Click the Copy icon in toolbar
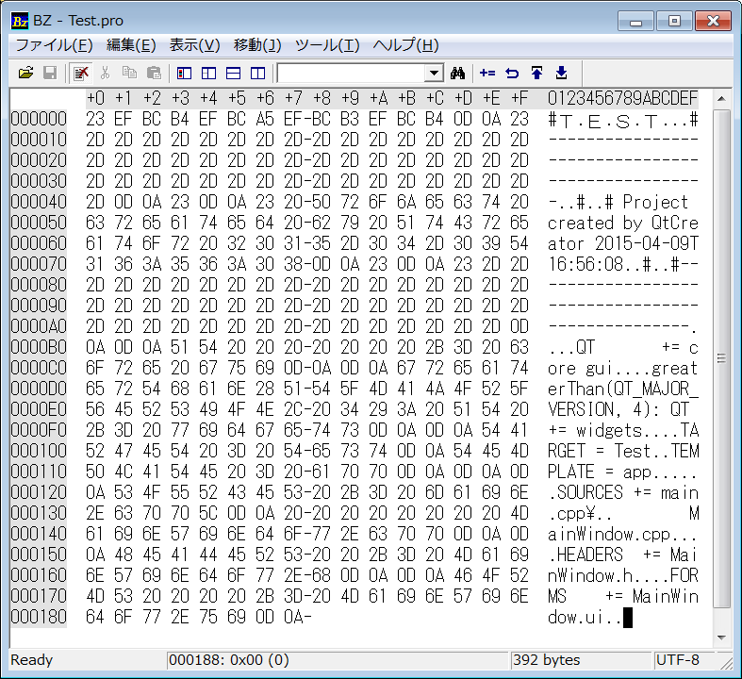The height and width of the screenshot is (679, 742). click(x=129, y=73)
